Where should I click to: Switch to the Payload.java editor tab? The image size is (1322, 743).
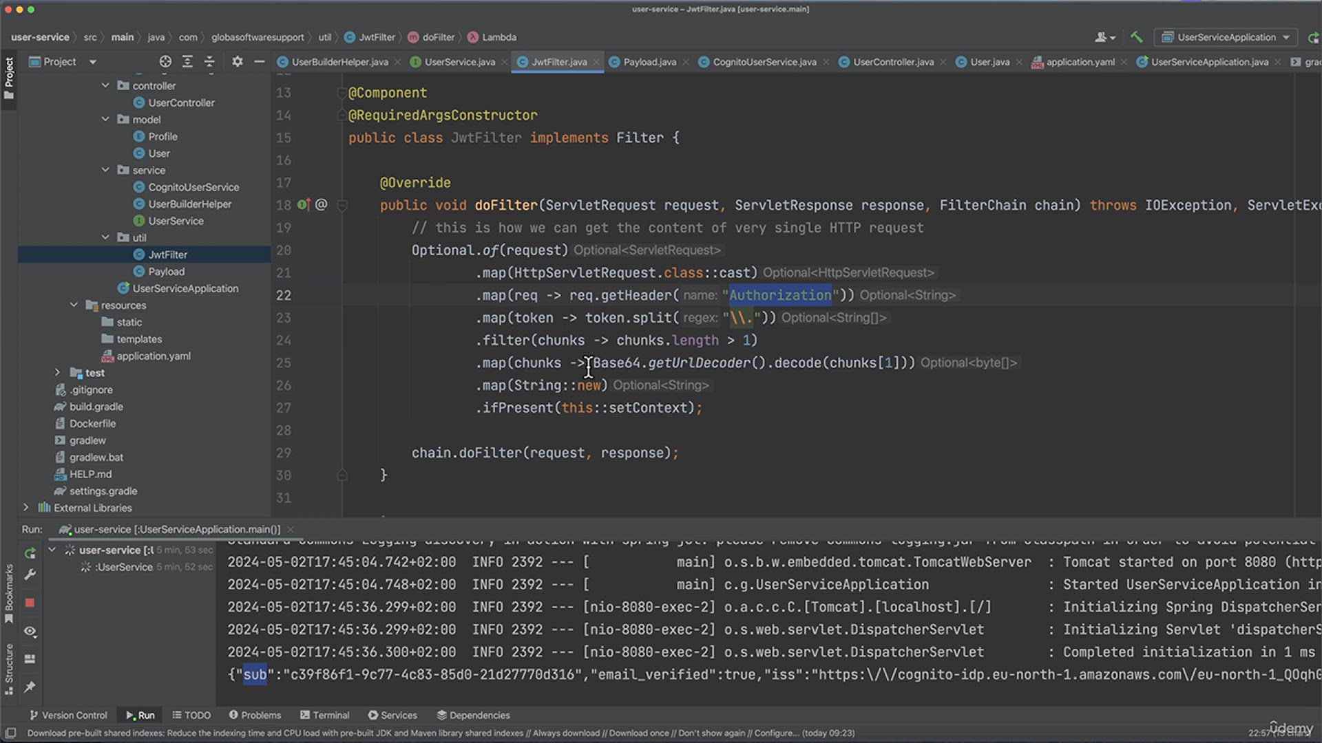(647, 62)
